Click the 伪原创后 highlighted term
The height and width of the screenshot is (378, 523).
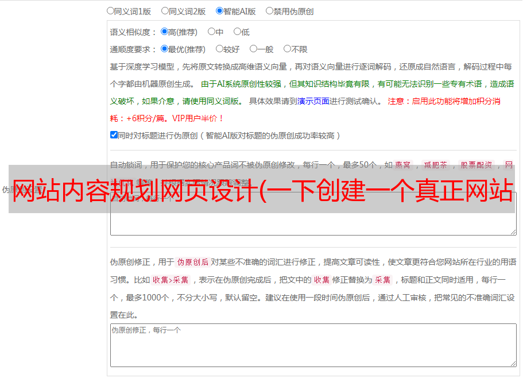tap(193, 262)
